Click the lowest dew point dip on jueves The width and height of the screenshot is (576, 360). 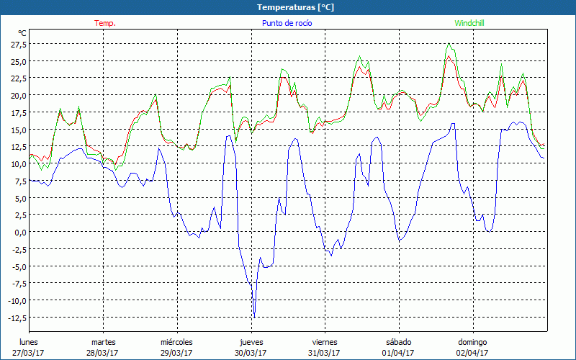click(x=254, y=316)
